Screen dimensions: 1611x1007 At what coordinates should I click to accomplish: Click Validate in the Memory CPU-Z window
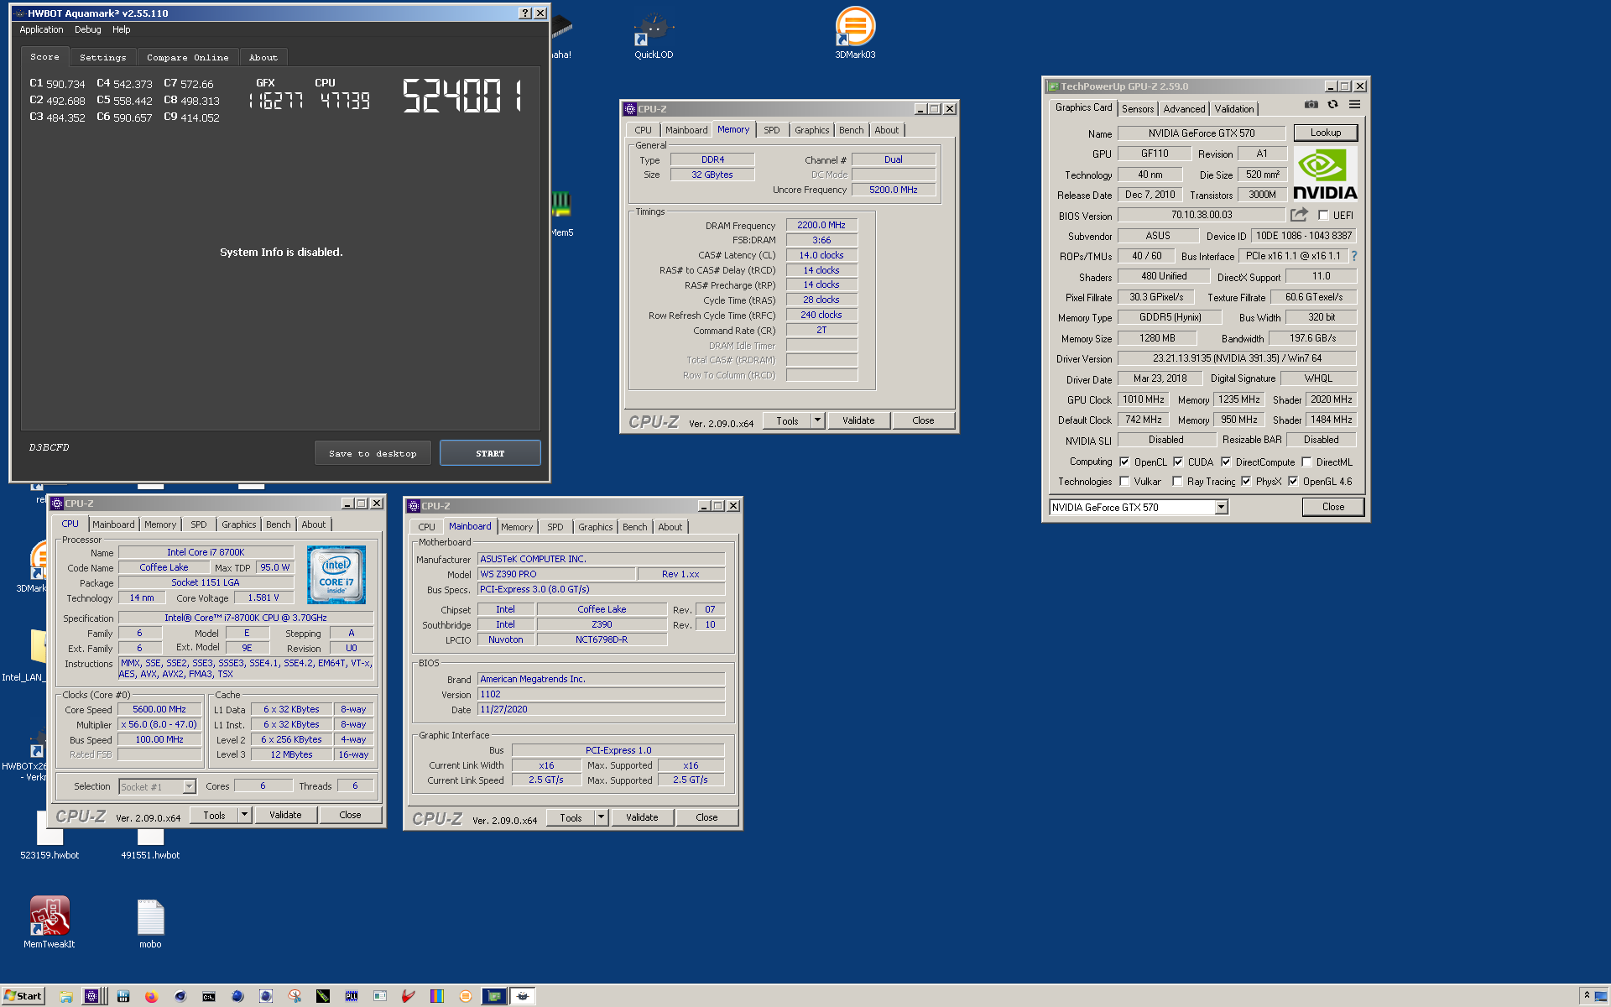pyautogui.click(x=858, y=420)
